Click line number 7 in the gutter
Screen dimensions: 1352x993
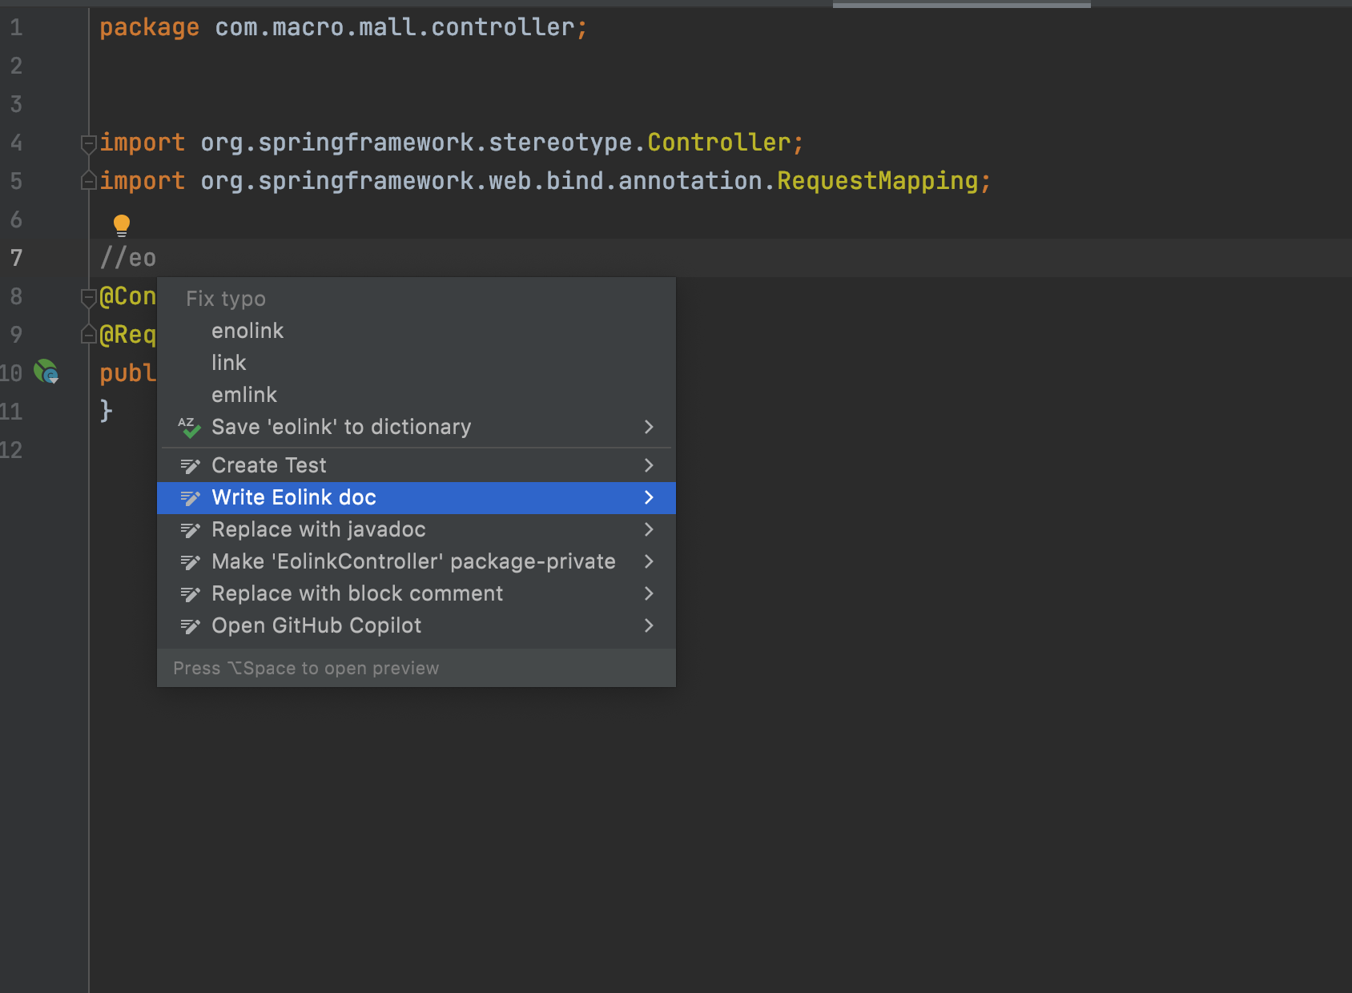[x=16, y=258]
